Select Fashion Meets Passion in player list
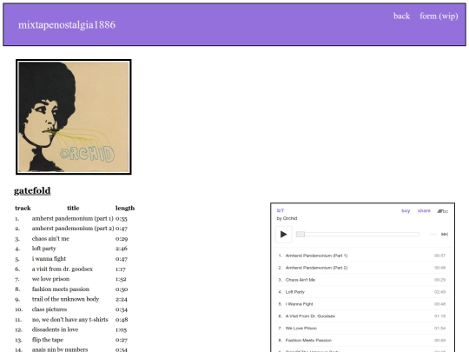Viewport: 469px width, 352px height. [x=308, y=340]
